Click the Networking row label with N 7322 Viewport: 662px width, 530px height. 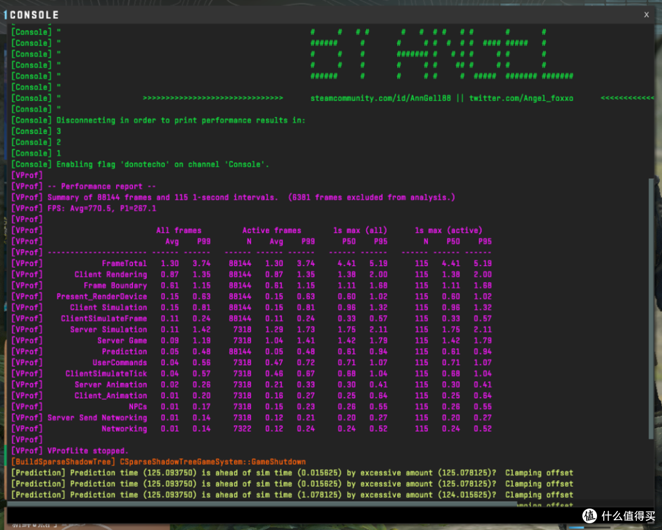(124, 429)
